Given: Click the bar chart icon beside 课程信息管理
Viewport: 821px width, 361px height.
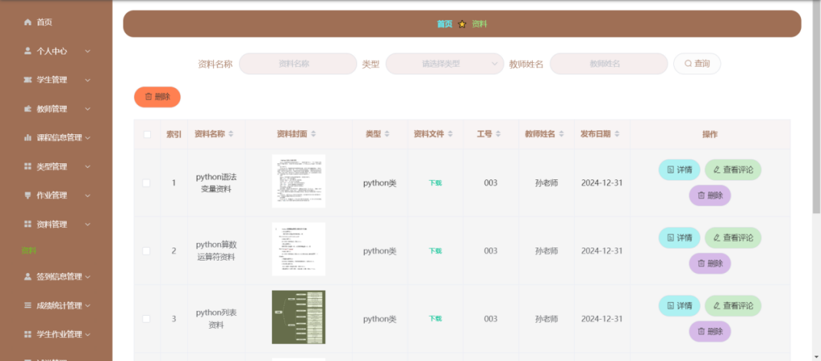Looking at the screenshot, I should pyautogui.click(x=28, y=138).
